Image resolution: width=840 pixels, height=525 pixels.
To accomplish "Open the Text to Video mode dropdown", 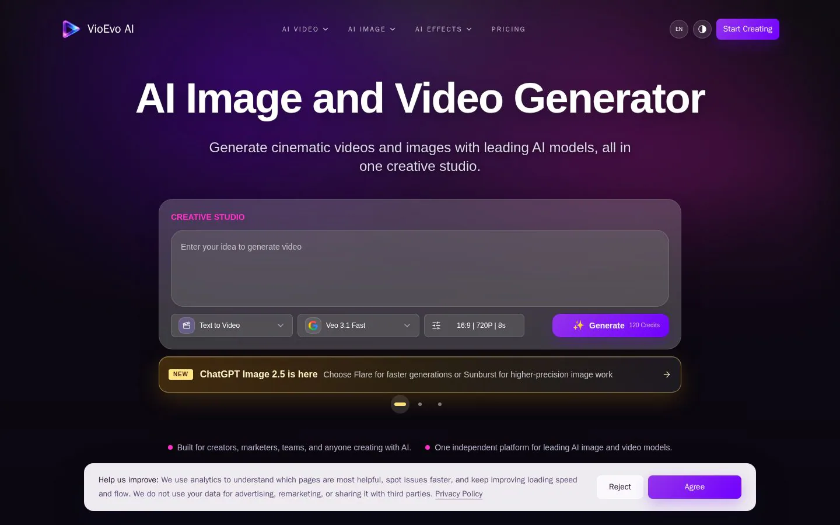I will pyautogui.click(x=232, y=325).
